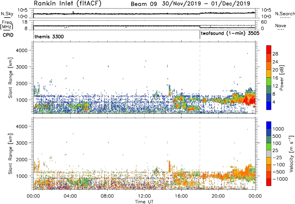Click the power panel 'Slant Range [km]' label

[11, 78]
